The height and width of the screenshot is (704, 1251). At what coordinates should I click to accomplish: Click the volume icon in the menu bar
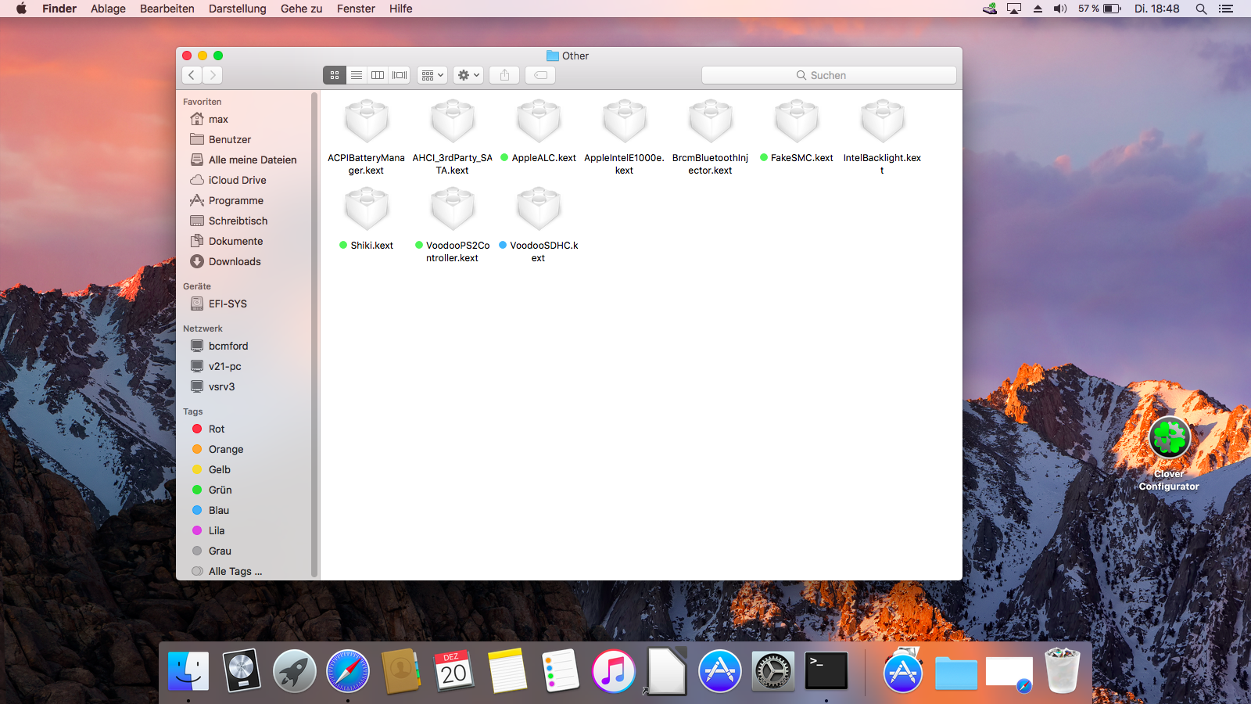(1060, 9)
